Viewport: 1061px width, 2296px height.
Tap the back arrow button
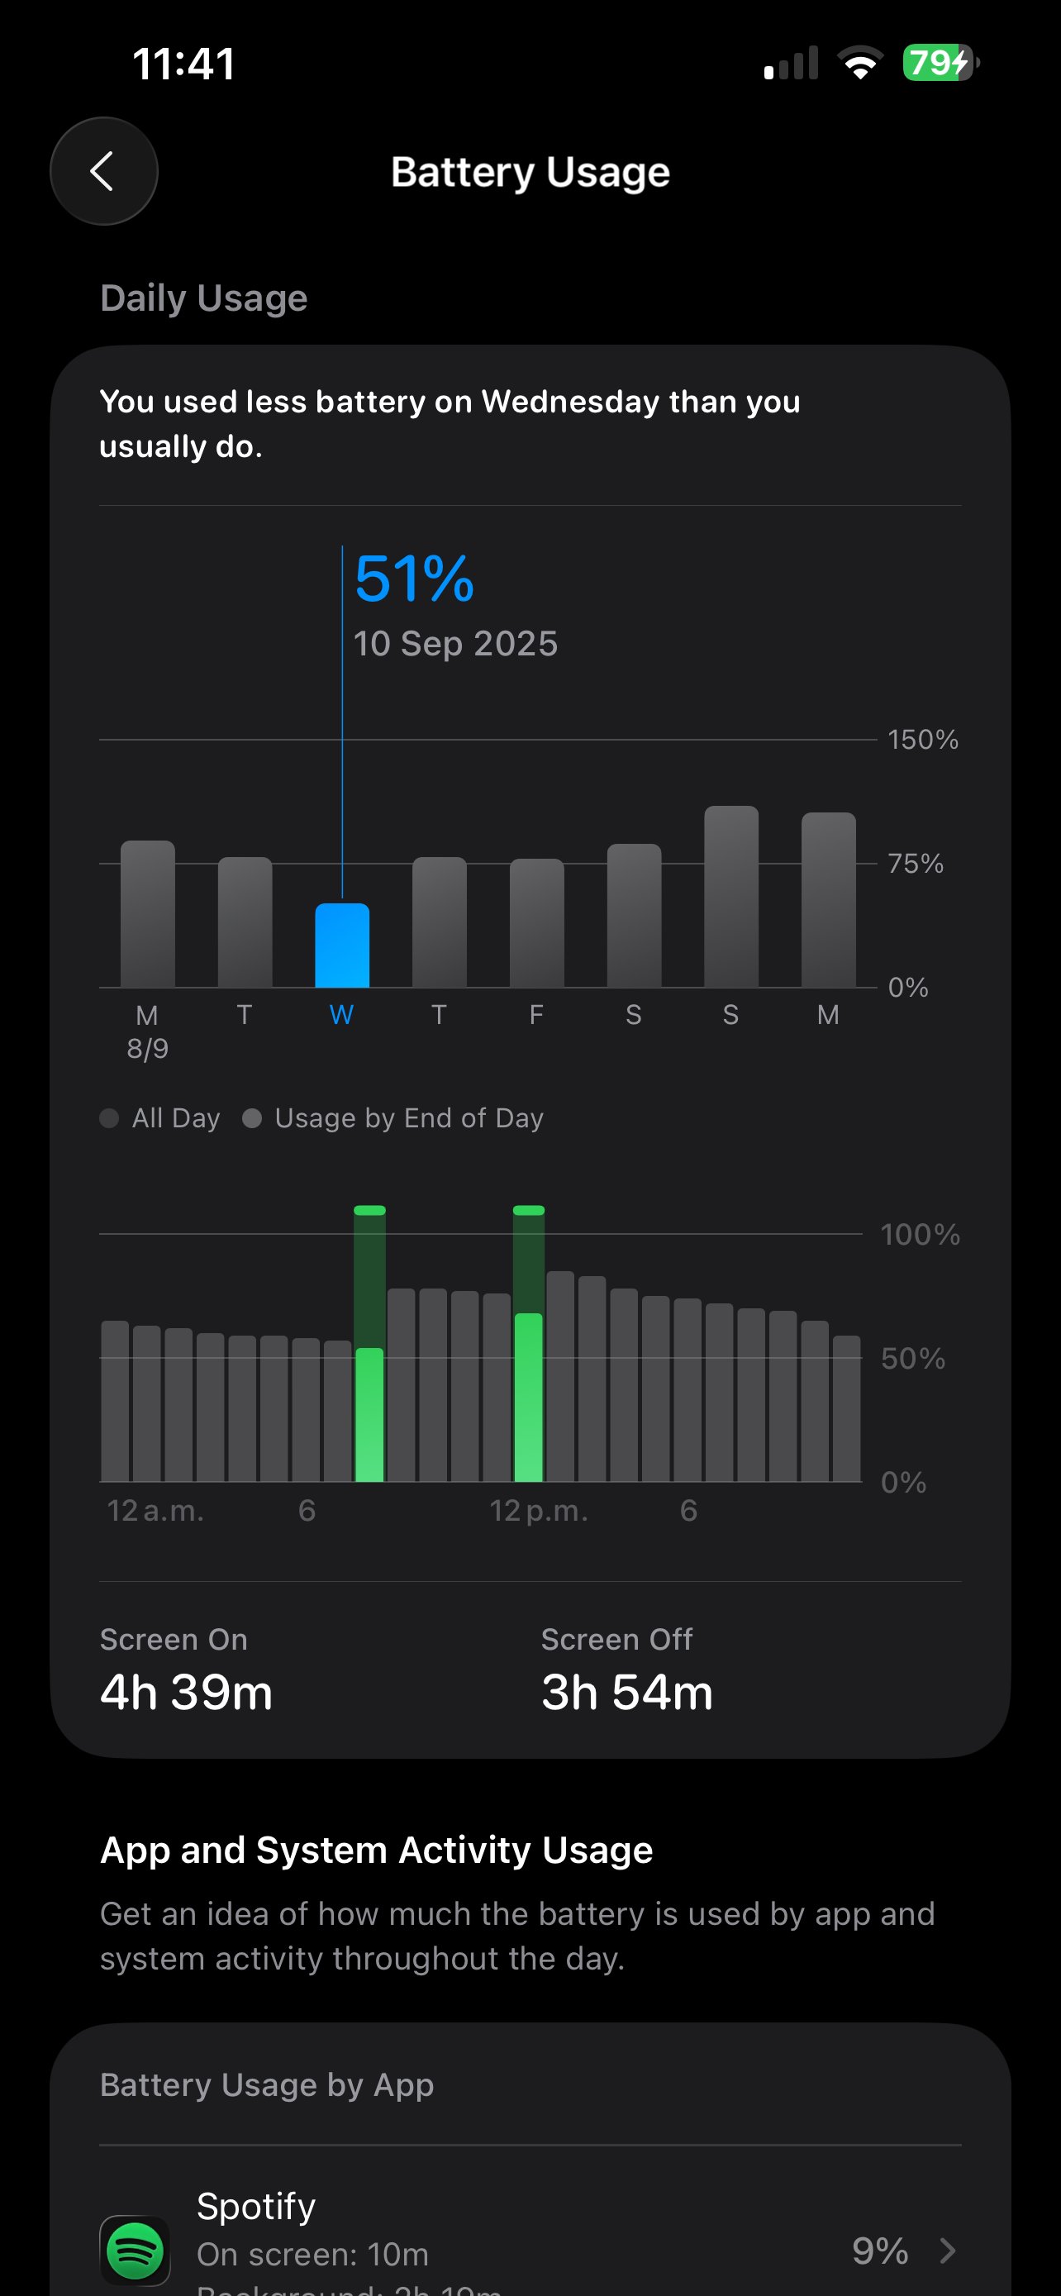click(103, 171)
